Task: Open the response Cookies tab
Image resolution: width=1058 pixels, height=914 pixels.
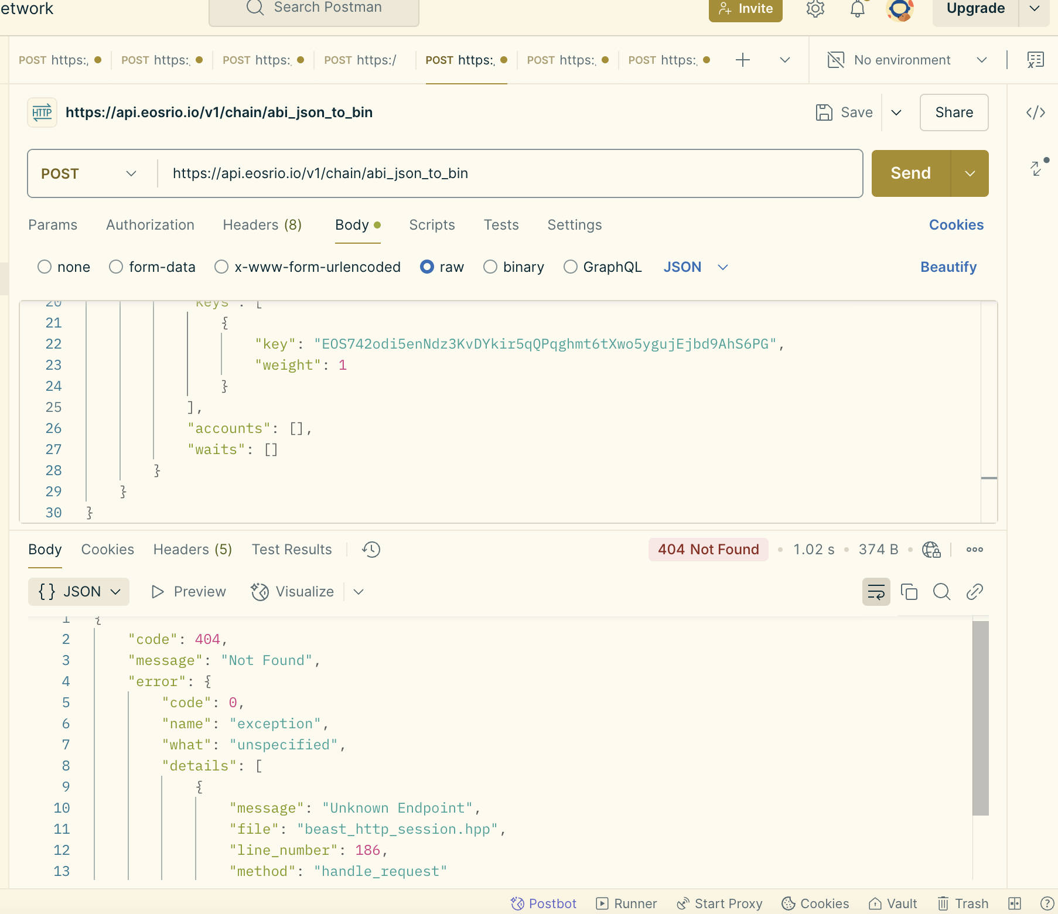Action: [x=107, y=550]
